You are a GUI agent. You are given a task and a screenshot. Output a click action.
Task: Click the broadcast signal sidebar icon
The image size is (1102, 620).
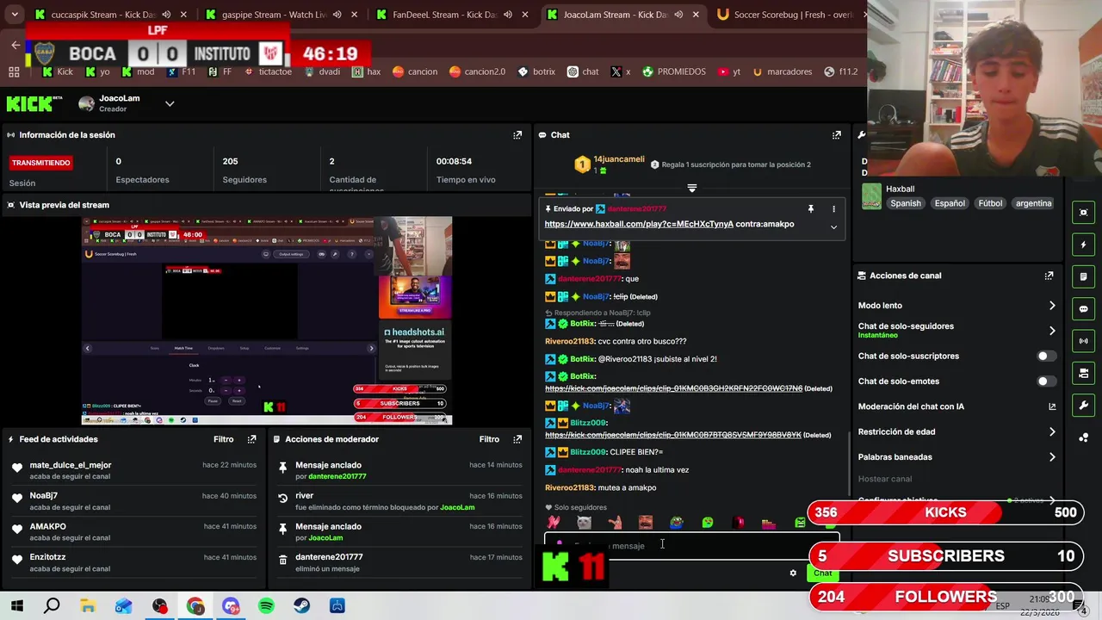coord(1083,341)
